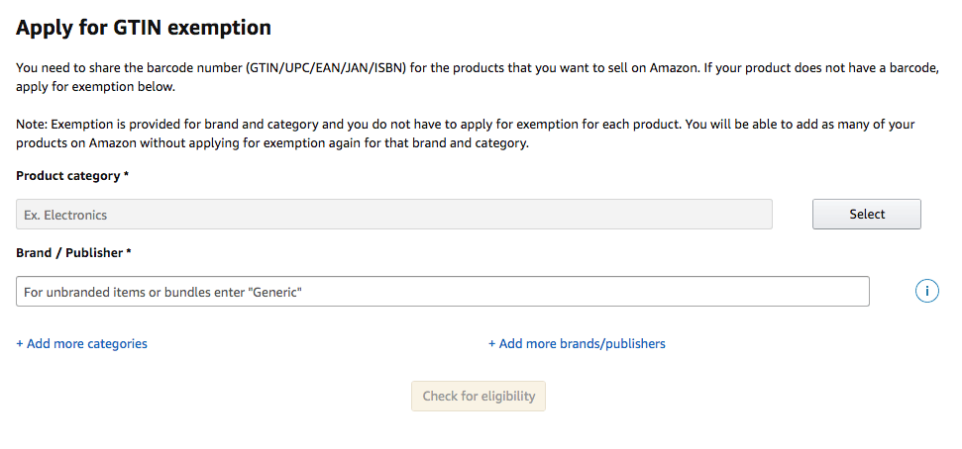Click the text 'apply for exemption below'

point(96,87)
